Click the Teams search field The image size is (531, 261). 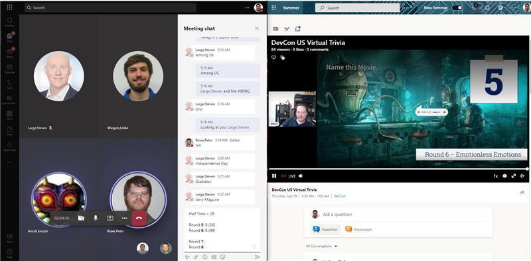tap(110, 7)
